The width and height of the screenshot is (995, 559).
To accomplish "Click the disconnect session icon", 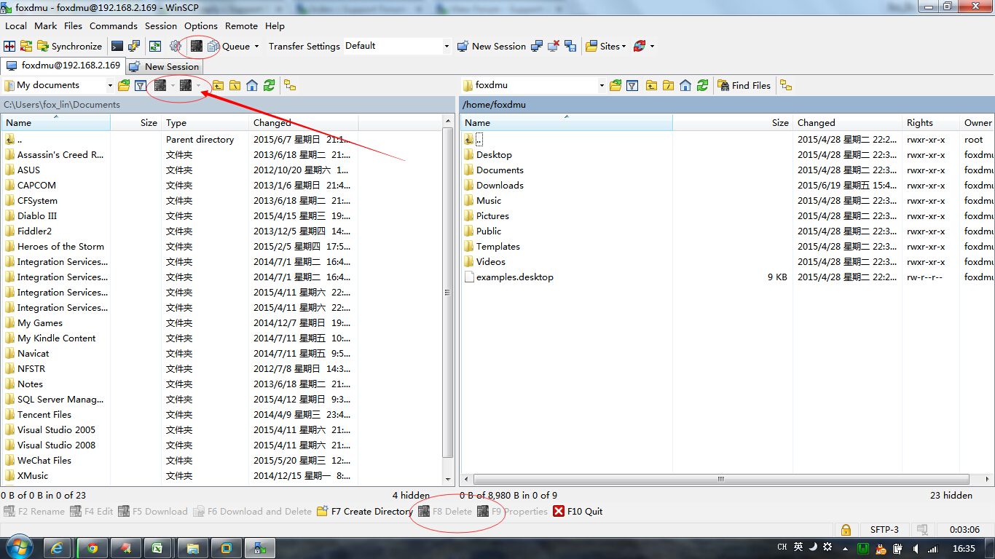I will click(554, 46).
